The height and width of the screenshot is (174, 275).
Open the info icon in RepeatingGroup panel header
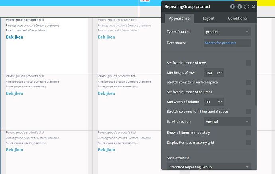(240, 7)
